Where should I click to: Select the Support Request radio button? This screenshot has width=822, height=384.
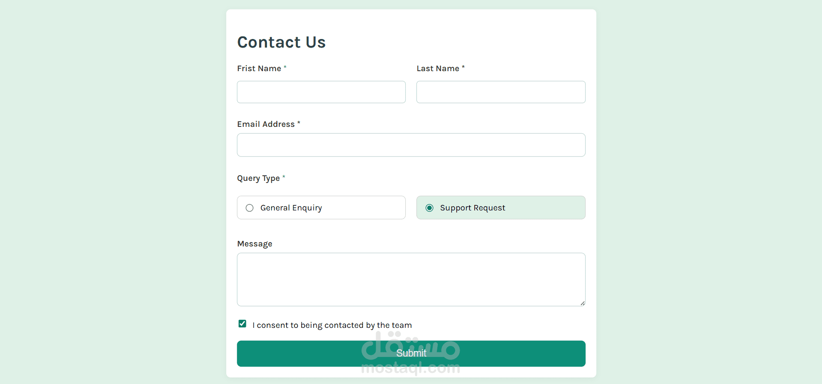coord(429,207)
